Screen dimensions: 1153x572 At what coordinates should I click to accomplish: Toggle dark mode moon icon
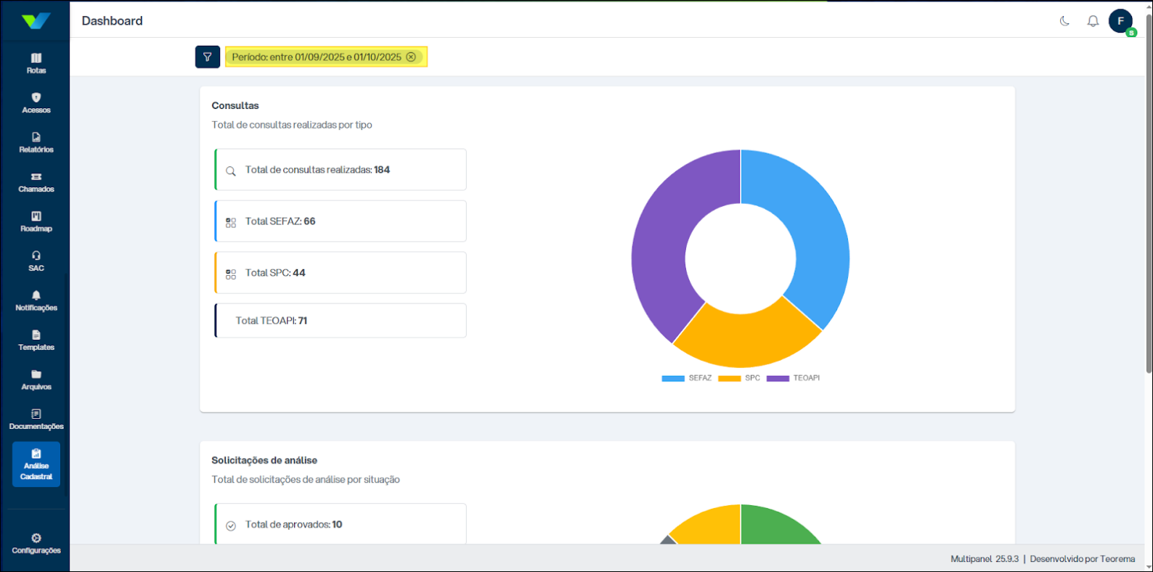[1064, 21]
